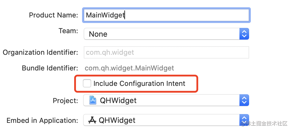Toggle the Include Configuration Intent checkbox

tap(87, 83)
